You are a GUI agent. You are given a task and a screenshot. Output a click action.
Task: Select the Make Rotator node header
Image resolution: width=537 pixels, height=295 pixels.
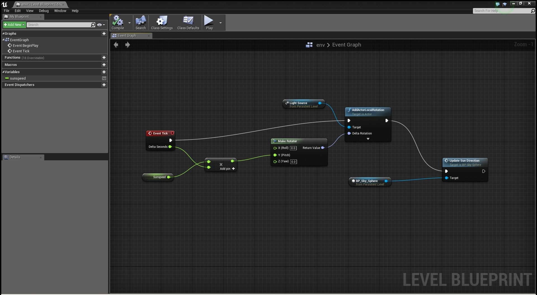[x=299, y=141]
